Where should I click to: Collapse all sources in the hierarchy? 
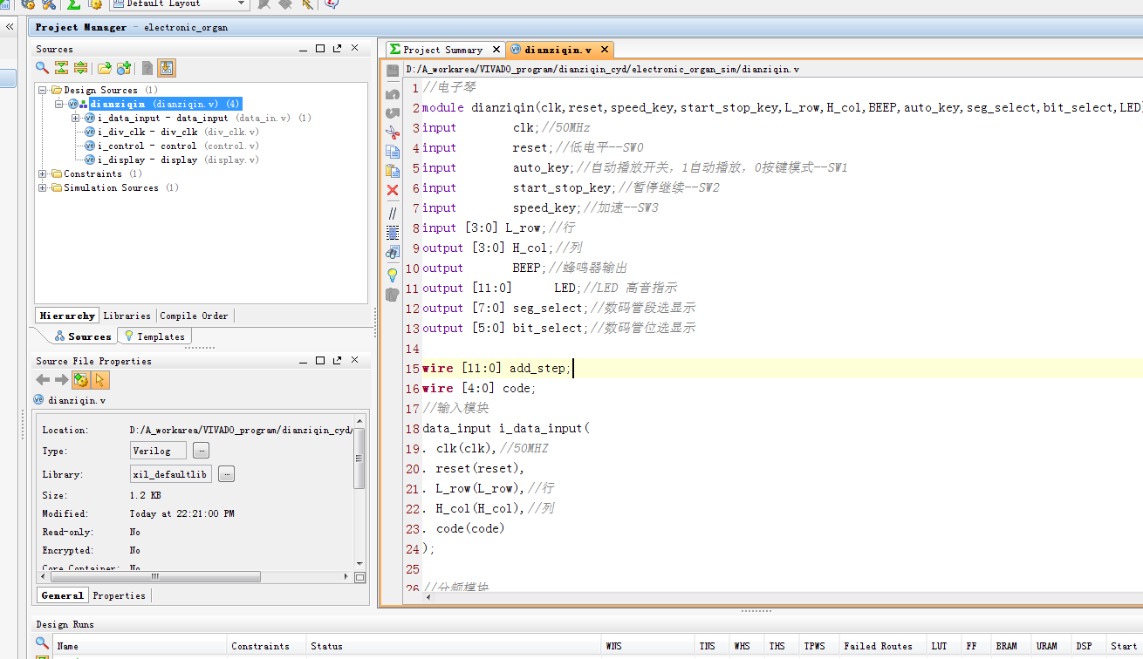point(61,68)
